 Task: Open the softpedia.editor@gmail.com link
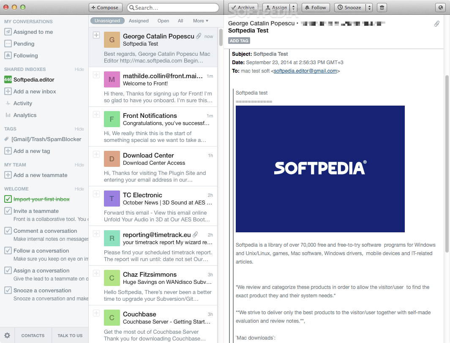(305, 71)
